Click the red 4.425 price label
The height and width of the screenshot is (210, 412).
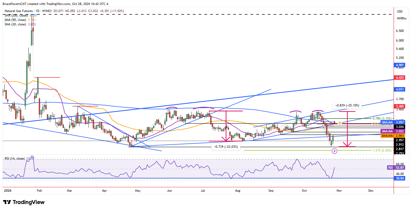(x=400, y=78)
